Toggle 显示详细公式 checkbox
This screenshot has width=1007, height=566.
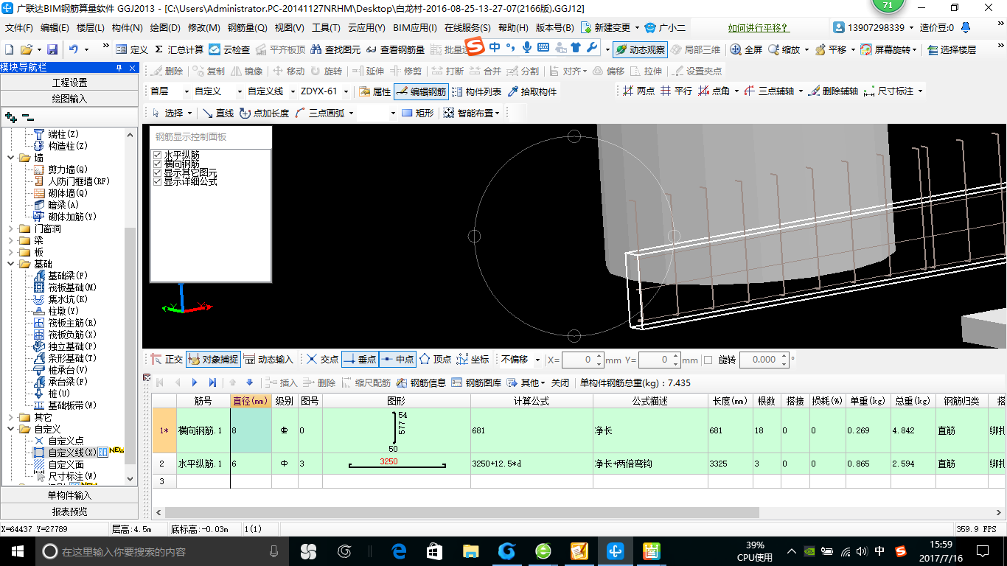pos(157,181)
